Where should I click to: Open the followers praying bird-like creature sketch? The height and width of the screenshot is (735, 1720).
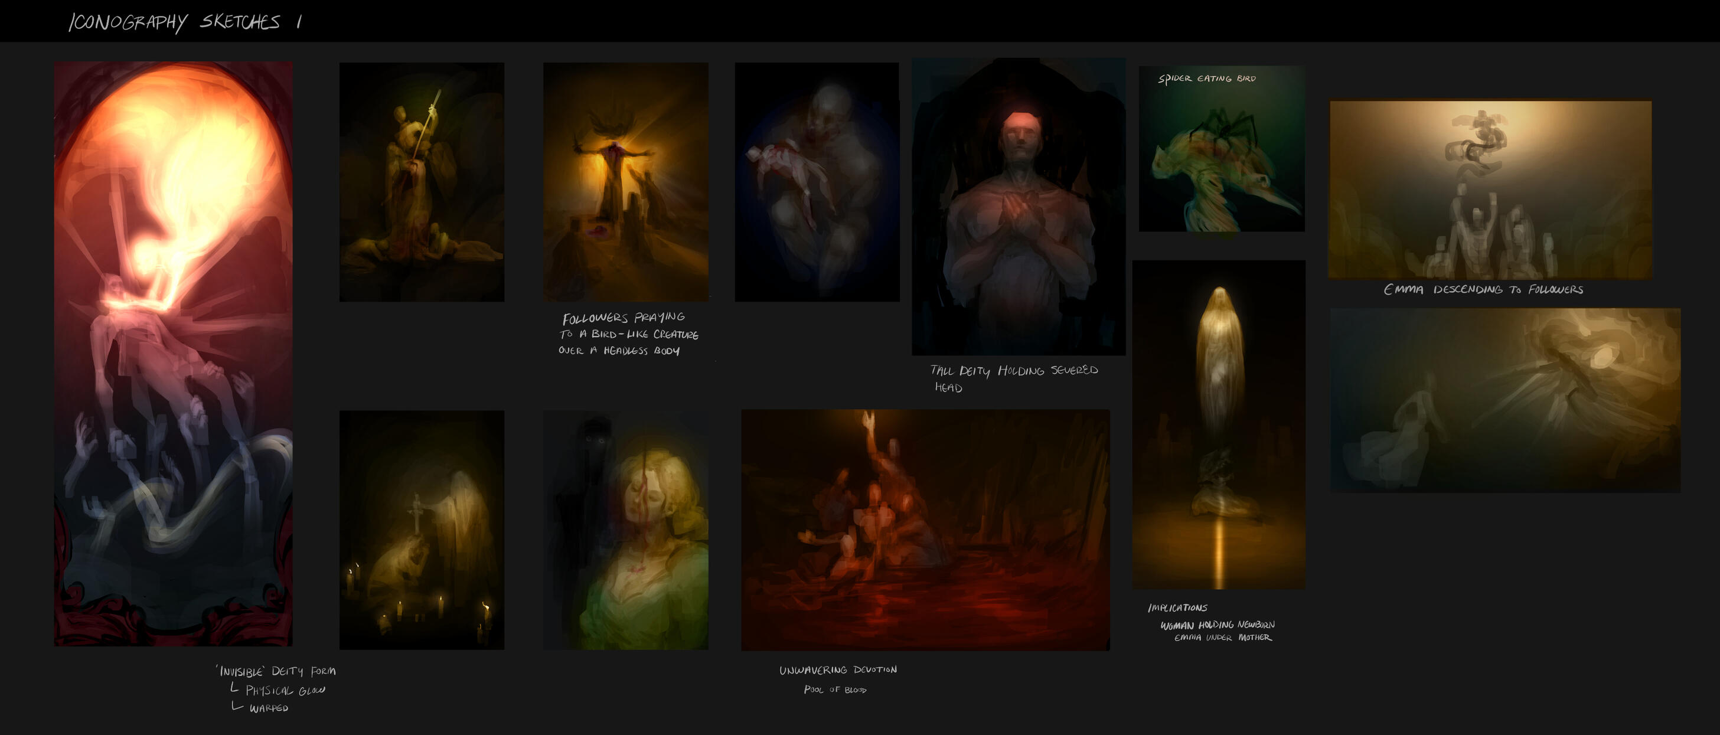tap(626, 182)
